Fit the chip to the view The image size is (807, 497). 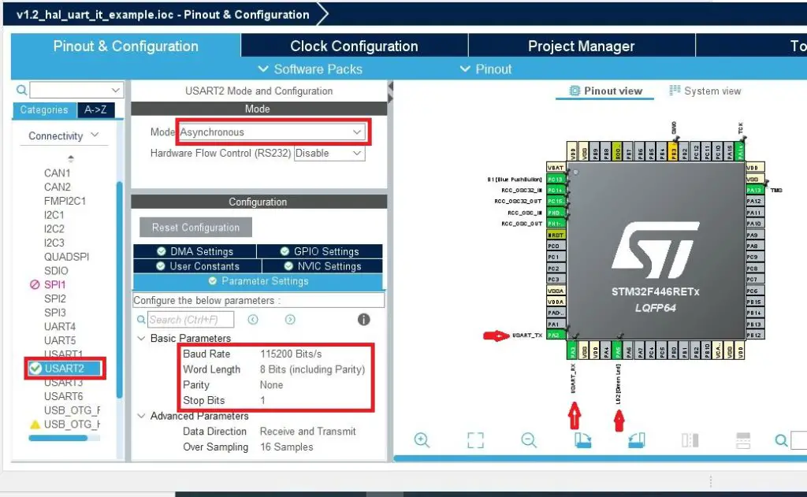[475, 440]
